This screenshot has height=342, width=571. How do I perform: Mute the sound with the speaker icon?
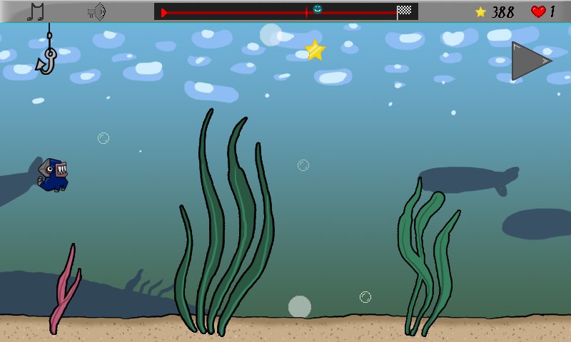[96, 11]
